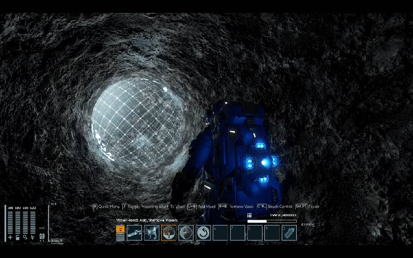
Task: Choose the voxel material sphere in slot four
Action: coord(186,233)
